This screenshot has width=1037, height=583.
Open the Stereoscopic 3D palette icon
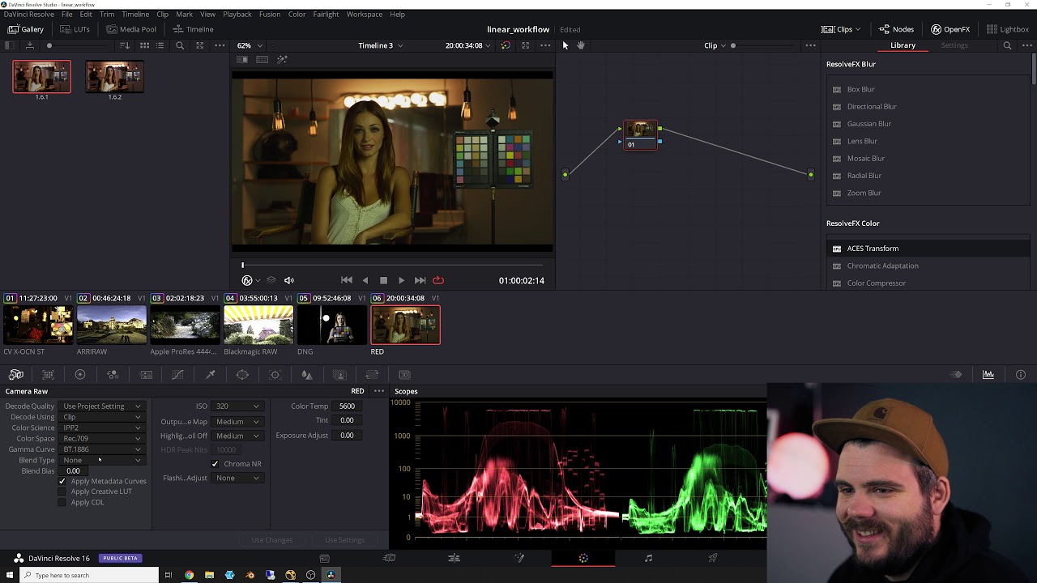[404, 375]
